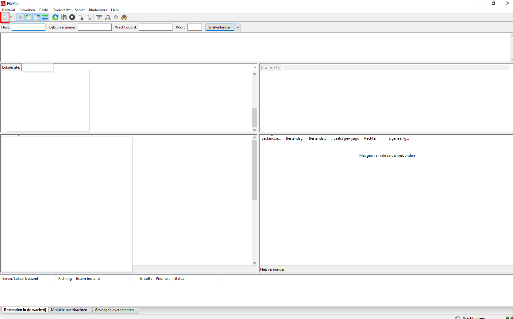Expand the Snelverbinden history dropdown
Viewport: 513px width, 319px height.
tap(238, 27)
